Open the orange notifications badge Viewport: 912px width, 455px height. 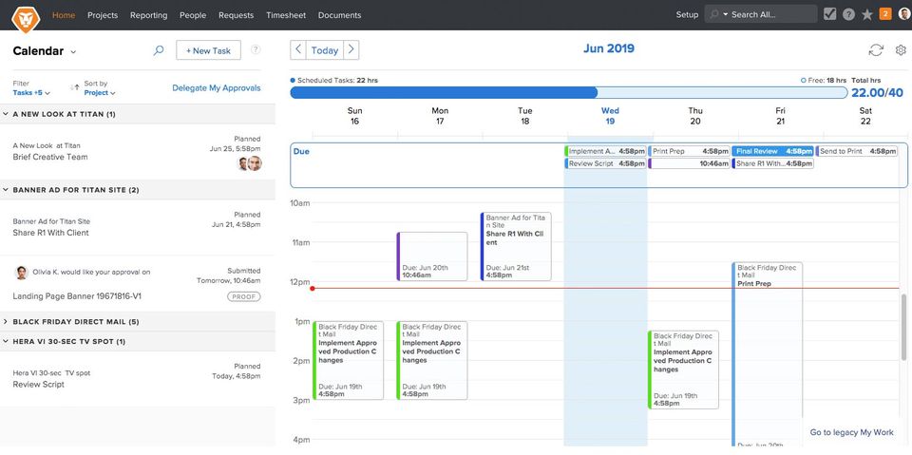coord(885,14)
